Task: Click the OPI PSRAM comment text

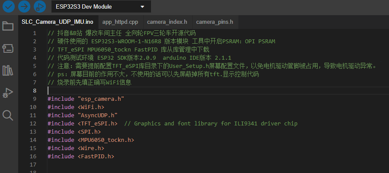Action: coord(260,41)
